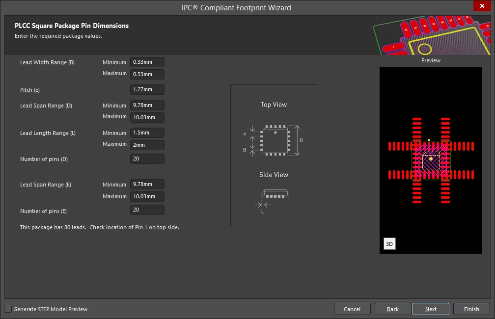This screenshot has width=495, height=319.
Task: Close the IPC Compliant Footprint Wizard
Action: point(482,6)
